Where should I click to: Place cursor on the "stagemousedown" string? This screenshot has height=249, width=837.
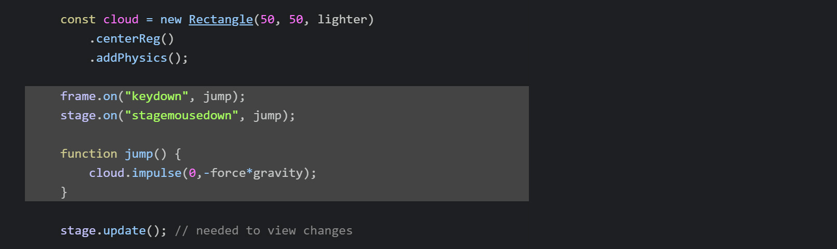pos(181,116)
